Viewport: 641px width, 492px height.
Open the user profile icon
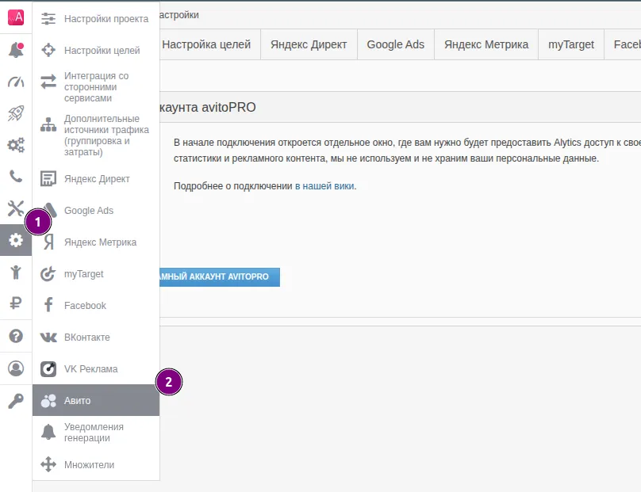(16, 368)
